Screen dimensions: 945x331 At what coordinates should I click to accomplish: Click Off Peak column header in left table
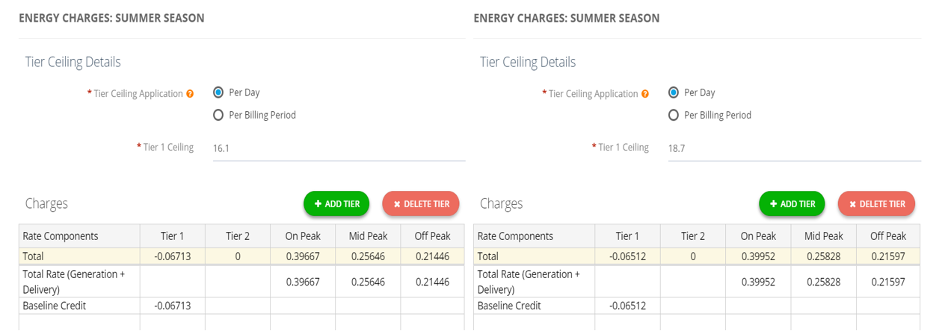coord(432,236)
